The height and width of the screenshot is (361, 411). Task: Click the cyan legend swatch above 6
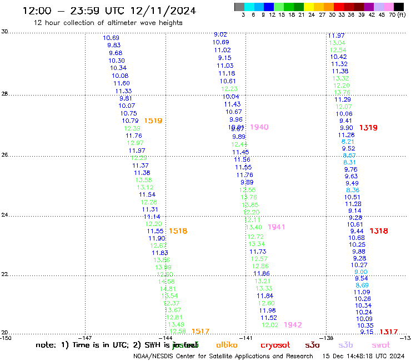[x=249, y=7]
